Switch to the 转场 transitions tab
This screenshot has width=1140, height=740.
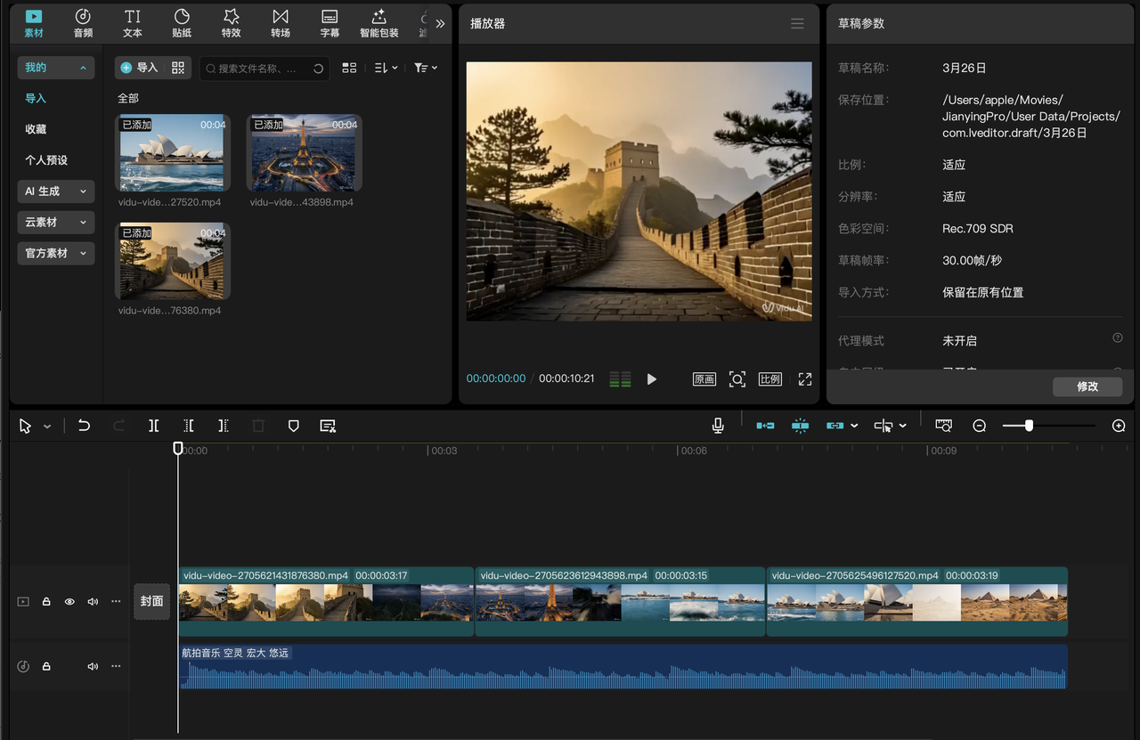(x=281, y=23)
